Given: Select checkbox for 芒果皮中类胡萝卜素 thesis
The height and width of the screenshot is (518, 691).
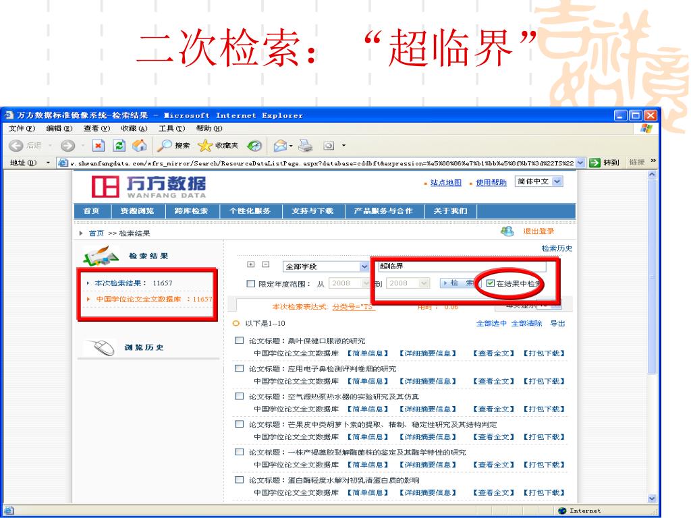Looking at the screenshot, I should click(x=240, y=424).
